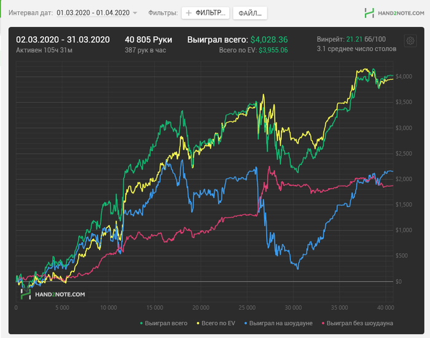This screenshot has width=430, height=338.
Task: Click the Активен 105ч 31м active time text
Action: [x=44, y=50]
